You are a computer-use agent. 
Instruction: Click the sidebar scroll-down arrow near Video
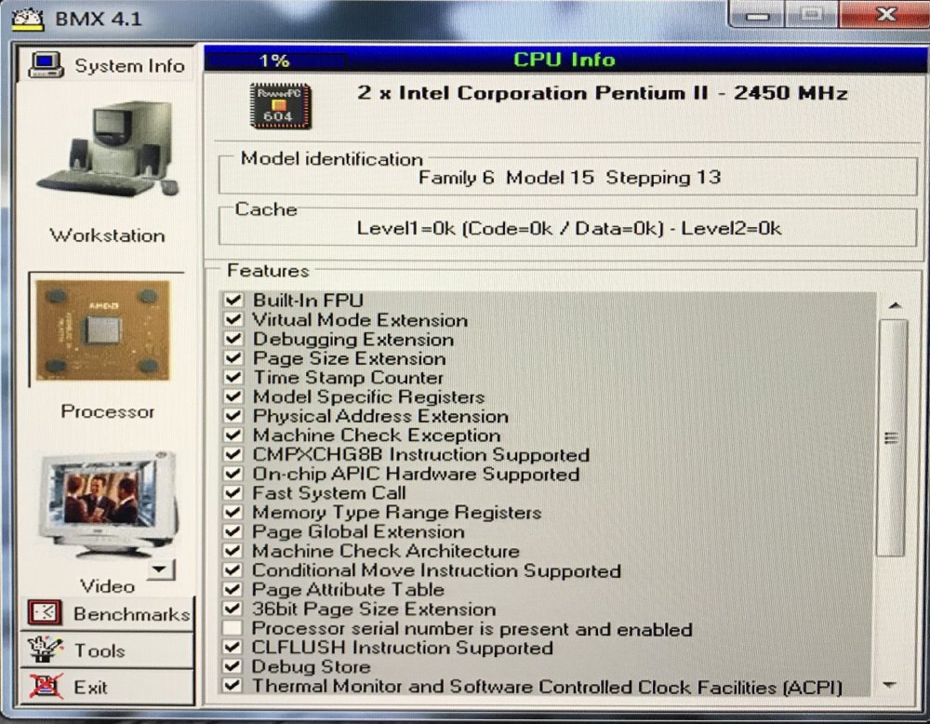pyautogui.click(x=161, y=570)
